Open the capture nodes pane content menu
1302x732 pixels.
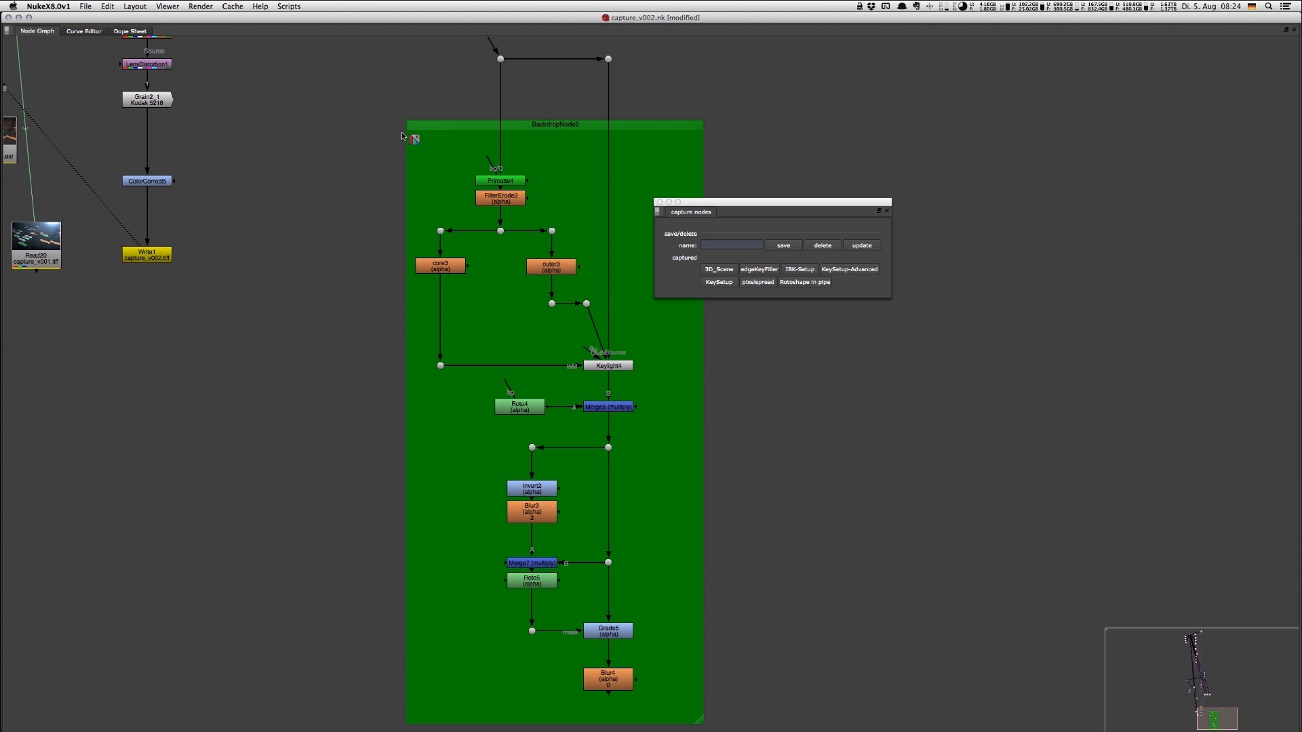[x=657, y=211]
